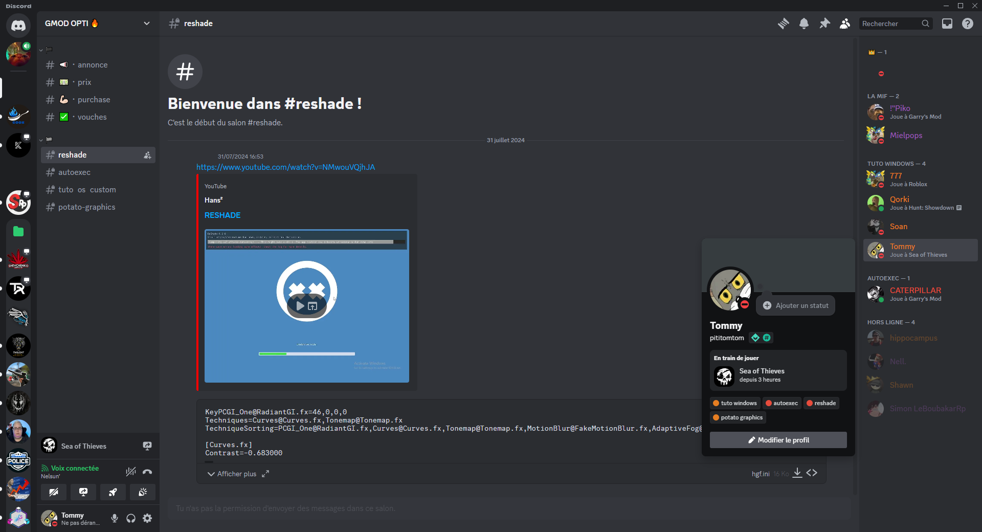The image size is (982, 532).
Task: Click Ajouter un statut button
Action: (796, 305)
